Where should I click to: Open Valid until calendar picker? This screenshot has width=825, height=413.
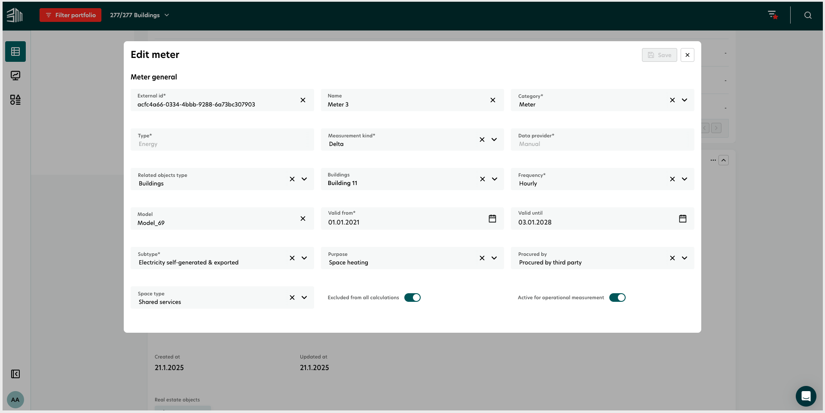(683, 219)
